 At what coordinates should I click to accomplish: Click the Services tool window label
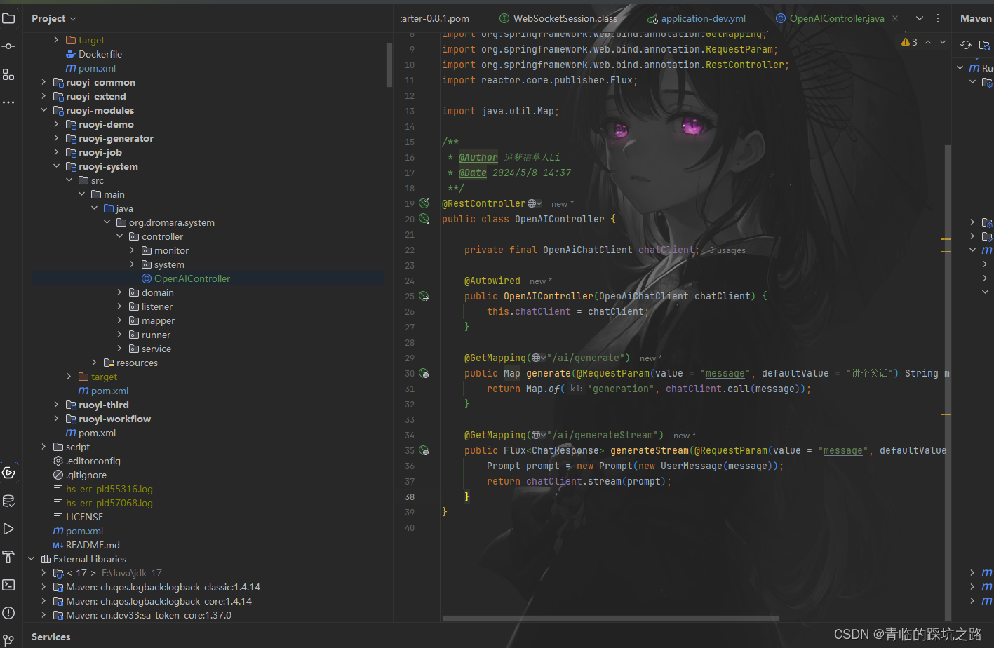[51, 637]
